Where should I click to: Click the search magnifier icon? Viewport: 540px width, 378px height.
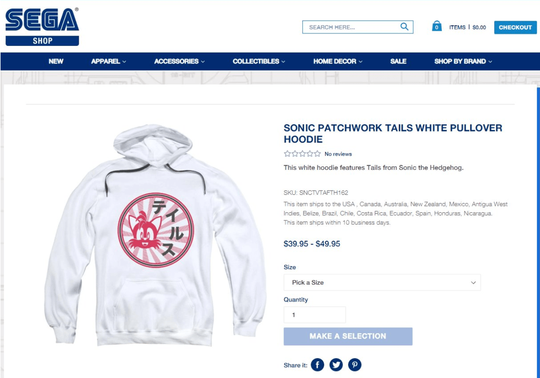point(404,27)
